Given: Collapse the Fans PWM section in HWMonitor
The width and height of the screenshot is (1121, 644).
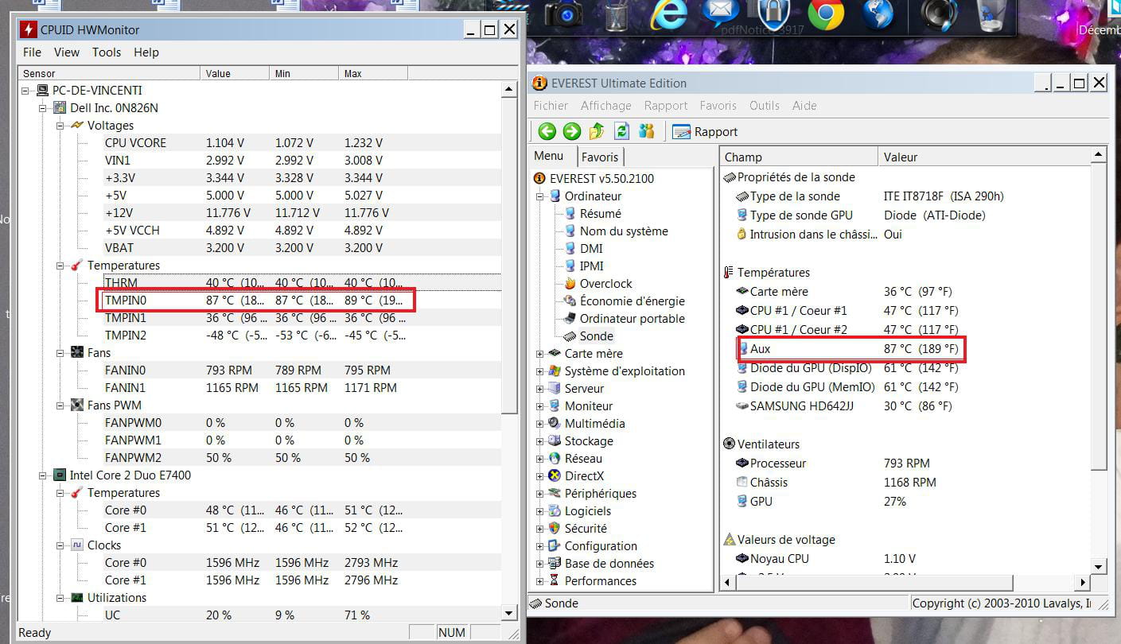Looking at the screenshot, I should (60, 405).
